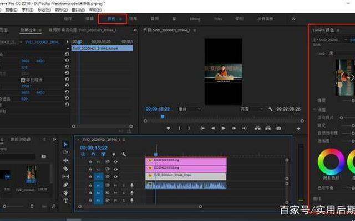The height and width of the screenshot is (221, 355).
Task: Add a marker in Program monitor
Action: click(x=168, y=128)
